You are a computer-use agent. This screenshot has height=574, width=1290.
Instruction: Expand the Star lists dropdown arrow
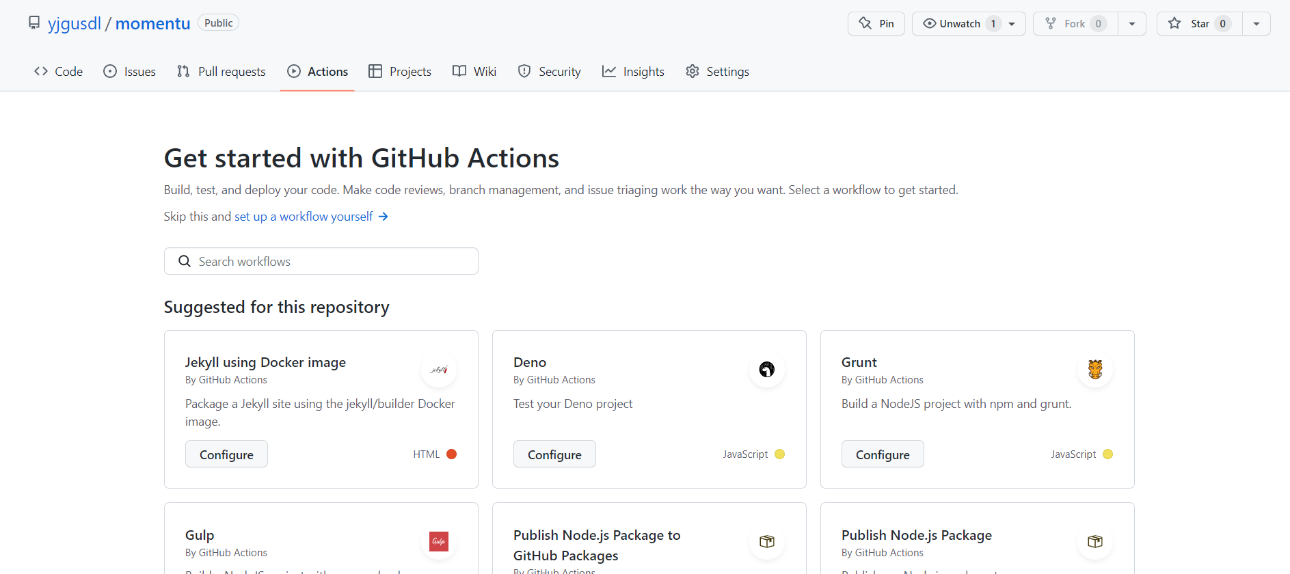(1257, 23)
